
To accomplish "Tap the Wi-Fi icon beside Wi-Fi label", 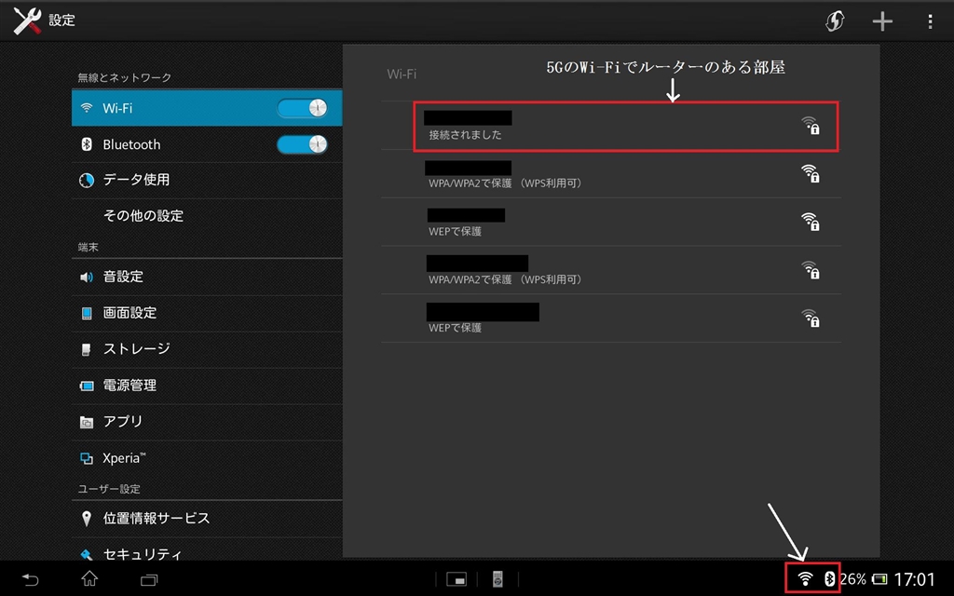I will pyautogui.click(x=87, y=108).
